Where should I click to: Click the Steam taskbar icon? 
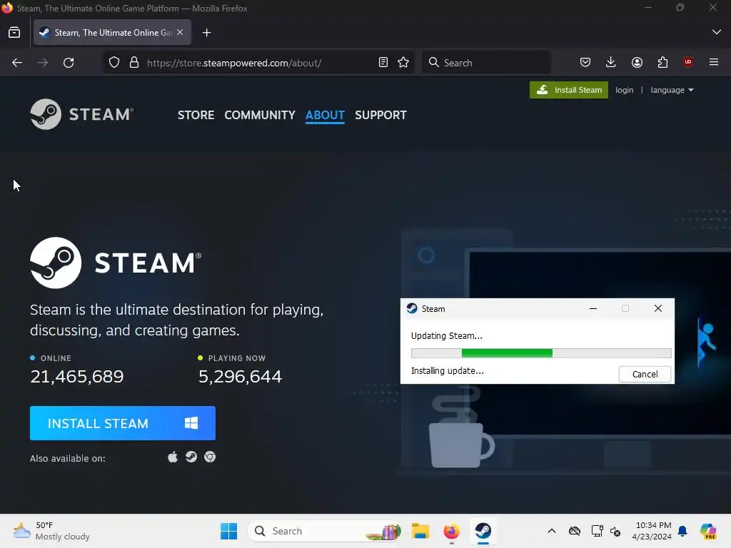tap(483, 531)
